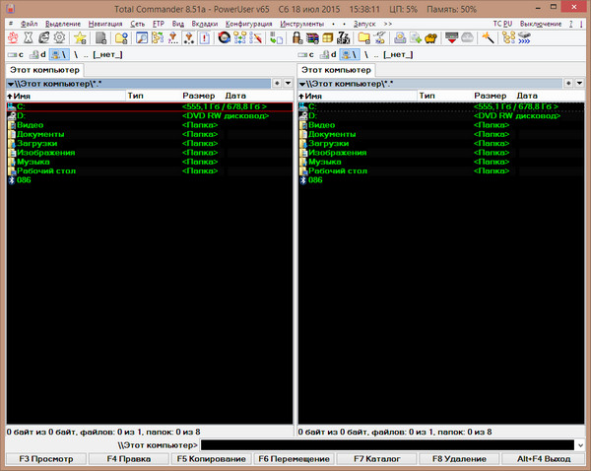Sort left panel by Размер column header

point(197,97)
